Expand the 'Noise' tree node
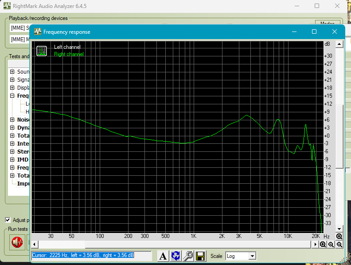The image size is (351, 265). pos(12,120)
